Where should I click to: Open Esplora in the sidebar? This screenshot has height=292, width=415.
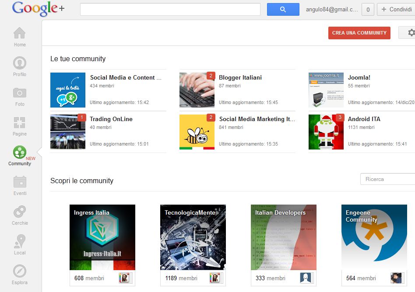20,275
